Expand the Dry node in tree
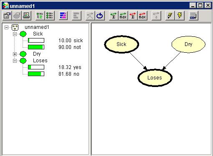The image size is (213, 156). 15,54
